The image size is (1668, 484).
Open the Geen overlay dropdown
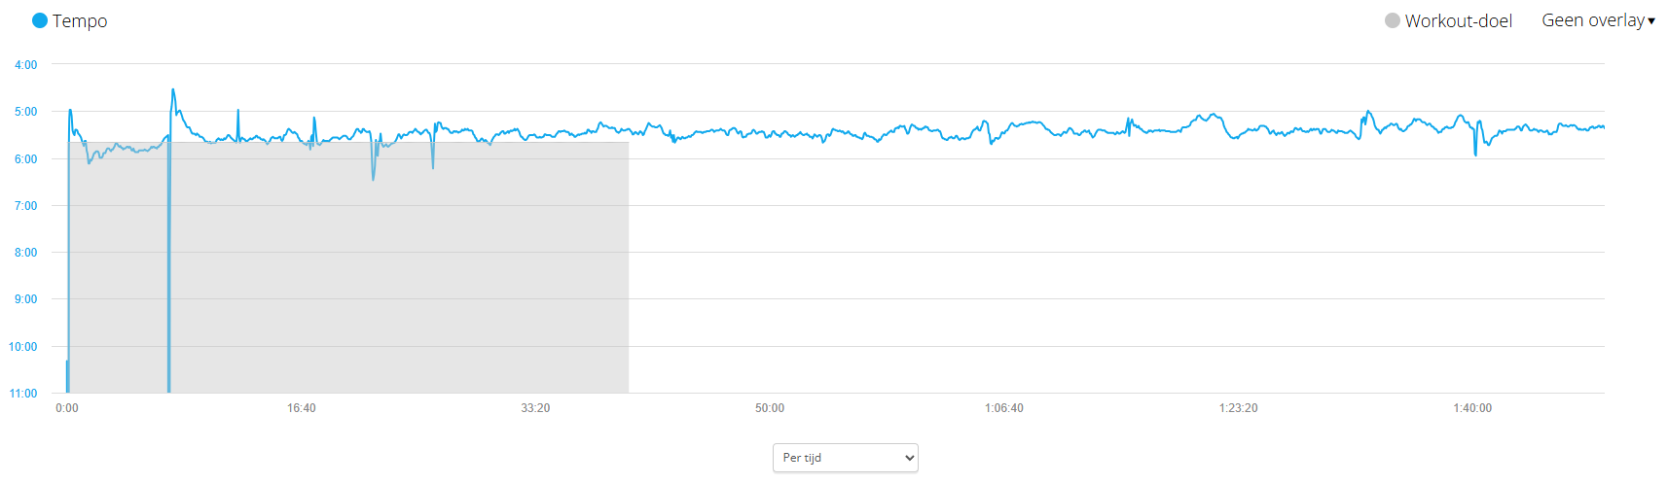(1598, 20)
